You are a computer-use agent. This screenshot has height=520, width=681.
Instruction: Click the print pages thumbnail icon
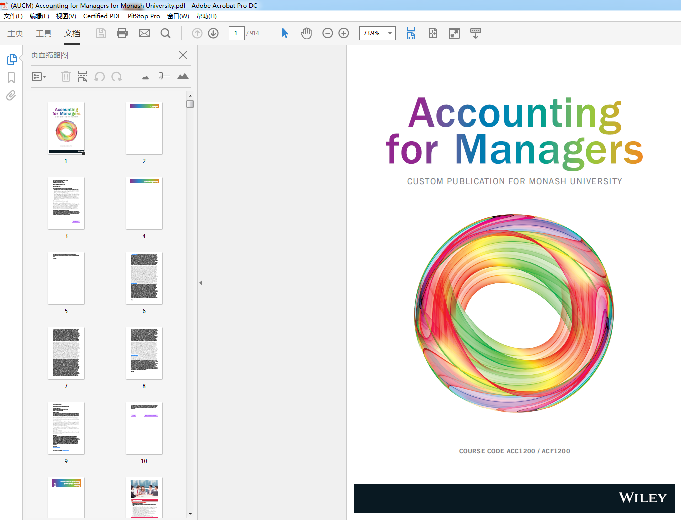[x=82, y=76]
